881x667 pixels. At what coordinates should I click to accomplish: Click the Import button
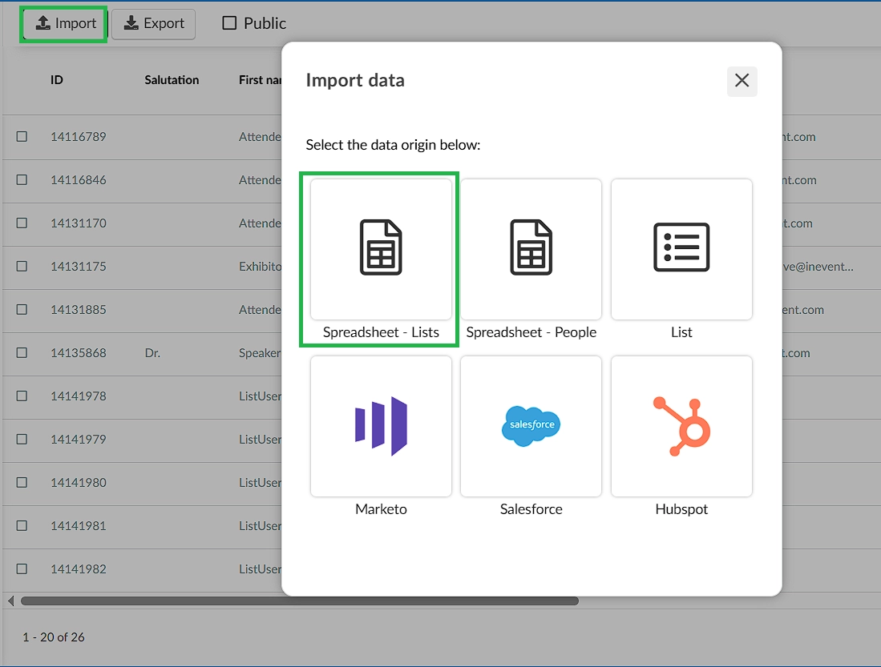[x=64, y=24]
